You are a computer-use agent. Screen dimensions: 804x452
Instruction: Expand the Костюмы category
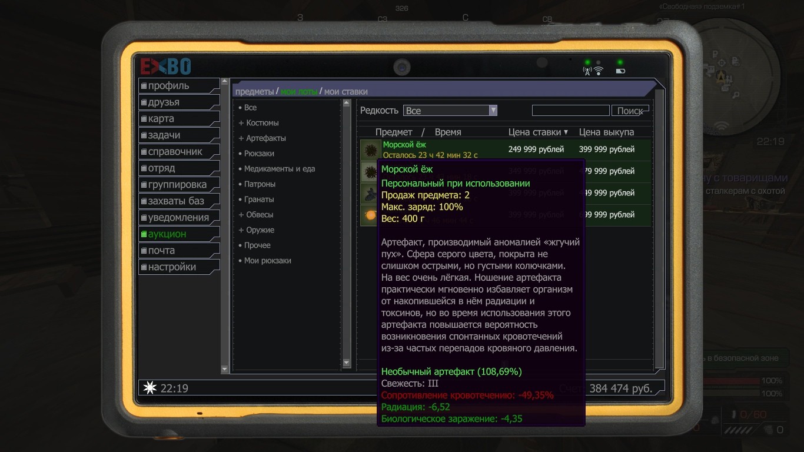tap(258, 123)
